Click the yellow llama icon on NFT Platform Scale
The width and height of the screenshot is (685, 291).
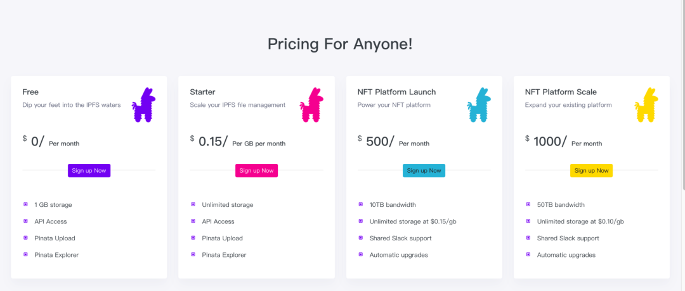click(x=646, y=105)
